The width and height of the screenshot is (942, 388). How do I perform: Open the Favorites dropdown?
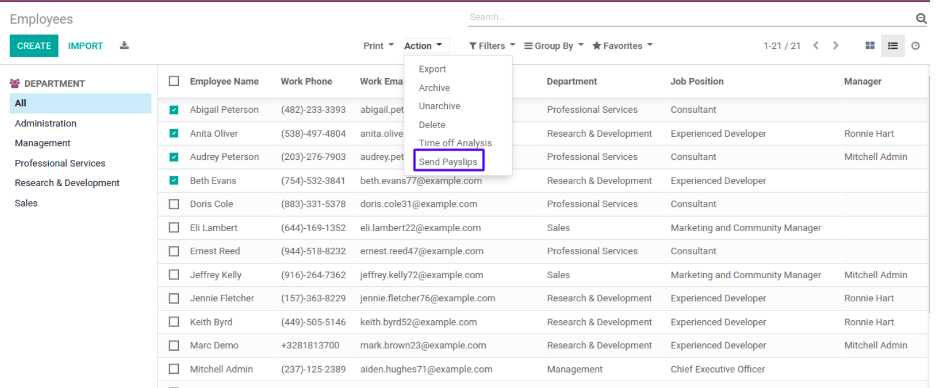pyautogui.click(x=623, y=46)
